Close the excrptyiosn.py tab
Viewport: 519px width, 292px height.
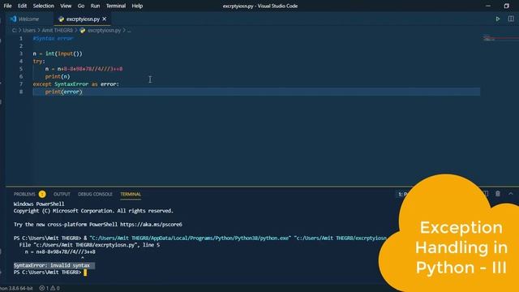(x=105, y=19)
